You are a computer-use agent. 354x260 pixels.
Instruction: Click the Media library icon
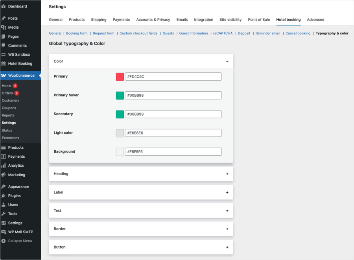4,28
